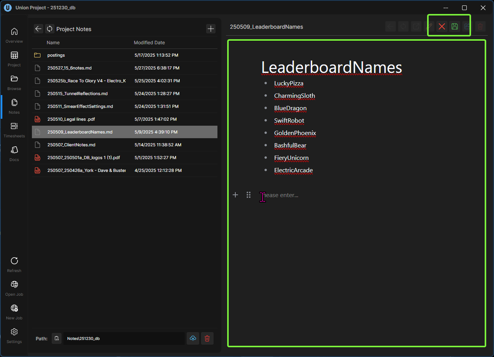The width and height of the screenshot is (494, 357).
Task: Click the CharmingSloth bullet item
Action: (x=294, y=96)
